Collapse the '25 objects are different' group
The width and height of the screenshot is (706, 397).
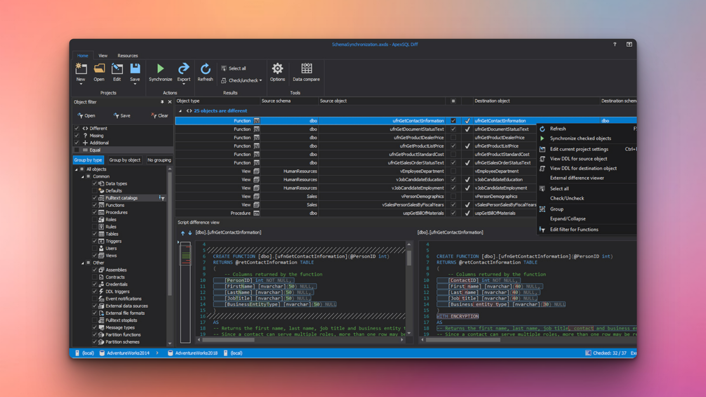click(x=180, y=111)
